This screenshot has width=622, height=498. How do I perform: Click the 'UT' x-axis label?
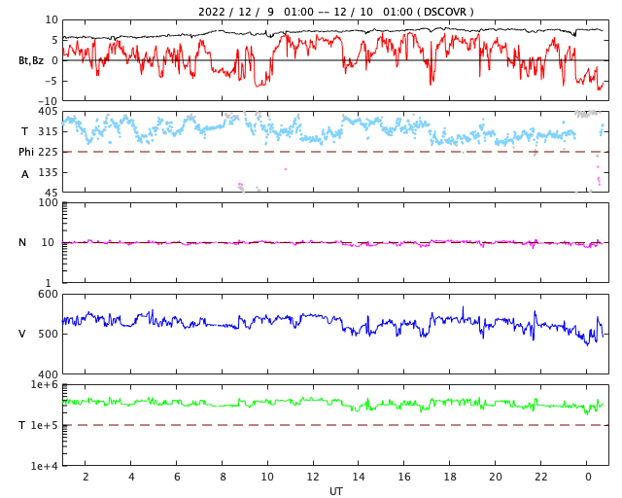coord(335,491)
